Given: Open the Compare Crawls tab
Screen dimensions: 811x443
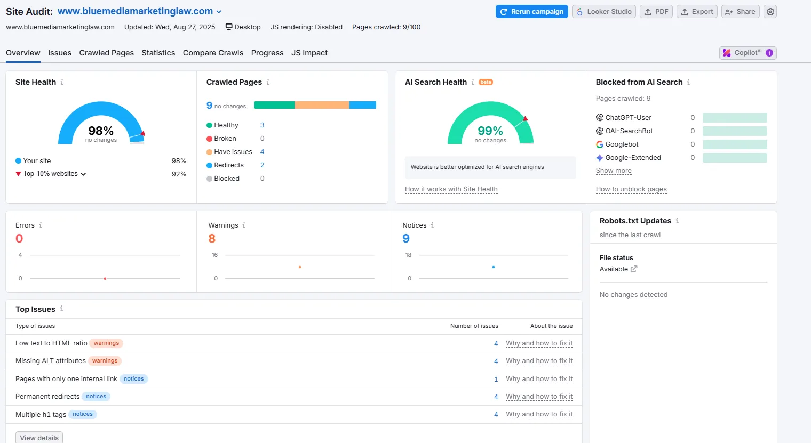Looking at the screenshot, I should (213, 53).
